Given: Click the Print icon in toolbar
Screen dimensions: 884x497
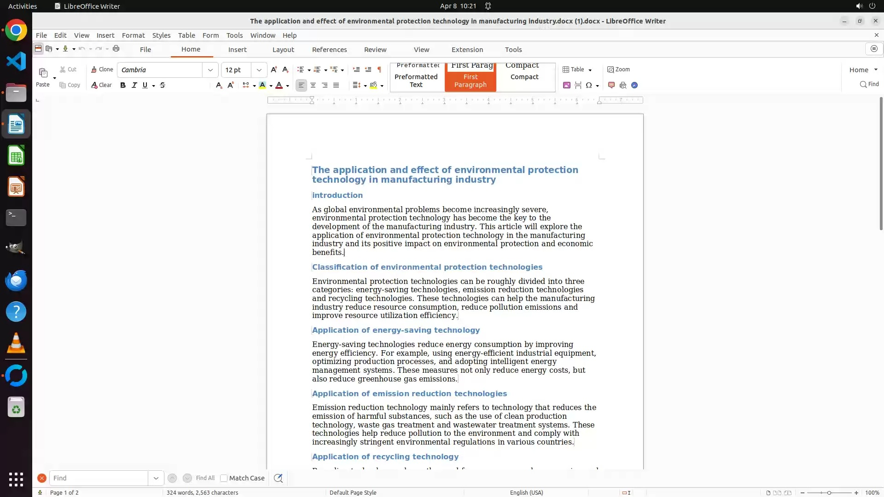Looking at the screenshot, I should pos(116,49).
